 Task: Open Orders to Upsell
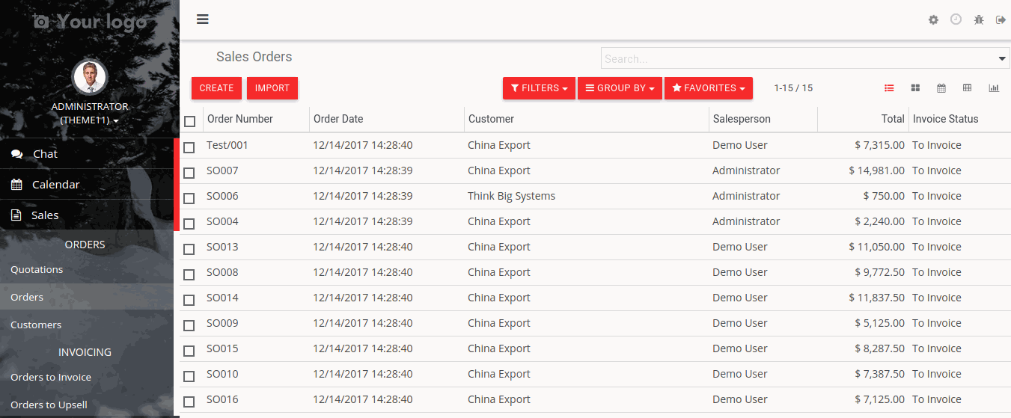click(87, 405)
